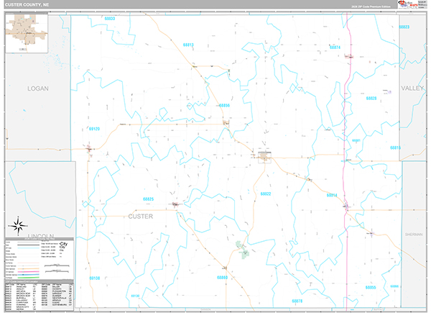Click ZIP code label 68856
This screenshot has width=431, height=313.
pyautogui.click(x=224, y=106)
